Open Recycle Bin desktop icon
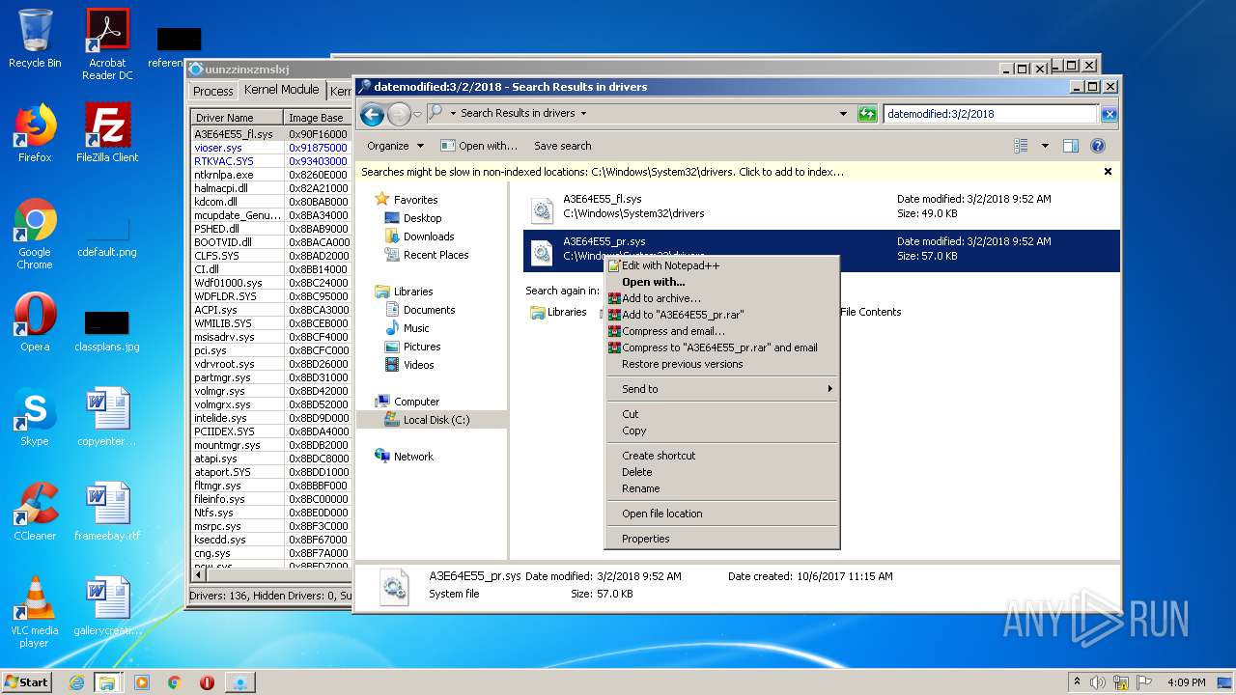Viewport: 1236px width, 695px height. 35,39
